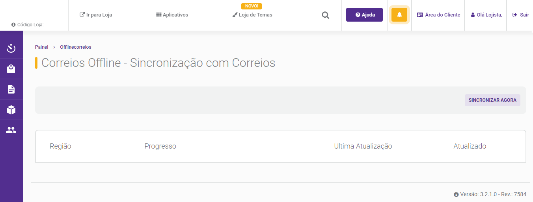The image size is (533, 202).
Task: Click the info icon beside Código Loja
Action: tap(13, 24)
